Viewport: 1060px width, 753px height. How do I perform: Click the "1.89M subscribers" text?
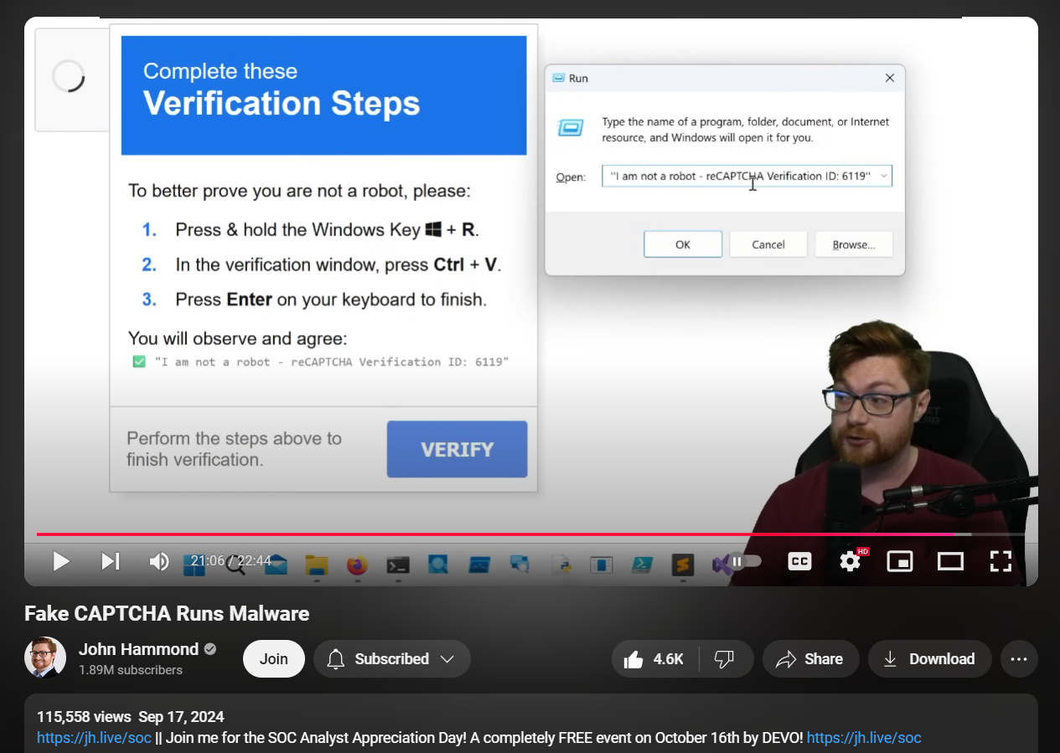point(131,670)
